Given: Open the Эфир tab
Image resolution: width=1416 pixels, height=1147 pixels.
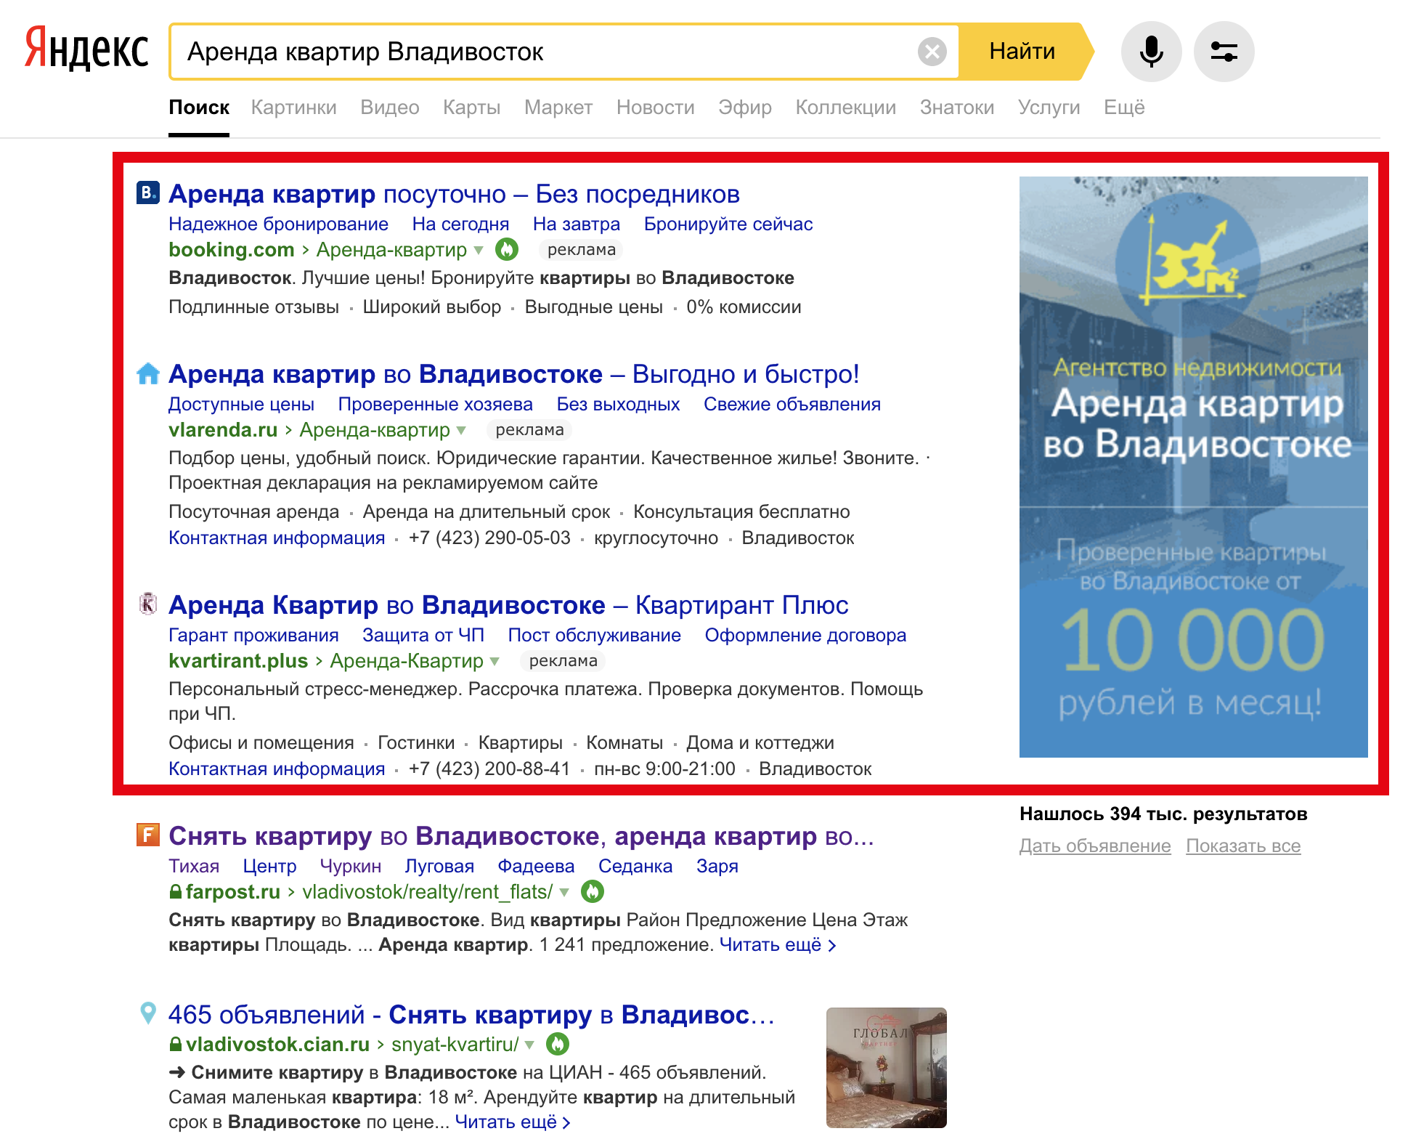Looking at the screenshot, I should 745,108.
